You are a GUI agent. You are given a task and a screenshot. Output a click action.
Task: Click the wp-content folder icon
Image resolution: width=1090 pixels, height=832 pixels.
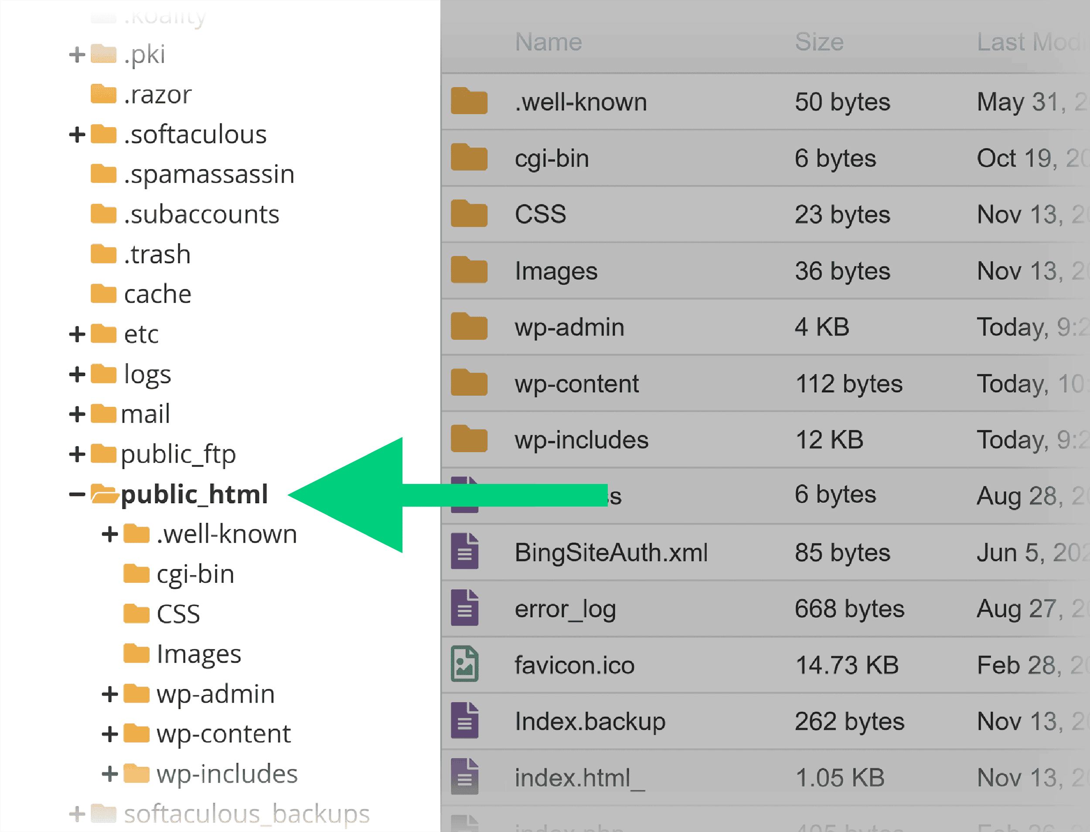469,382
